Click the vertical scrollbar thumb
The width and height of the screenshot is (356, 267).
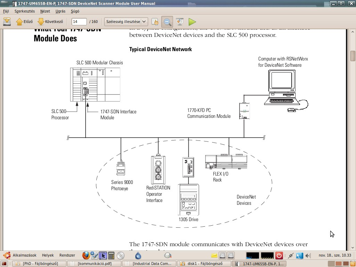coord(353,56)
